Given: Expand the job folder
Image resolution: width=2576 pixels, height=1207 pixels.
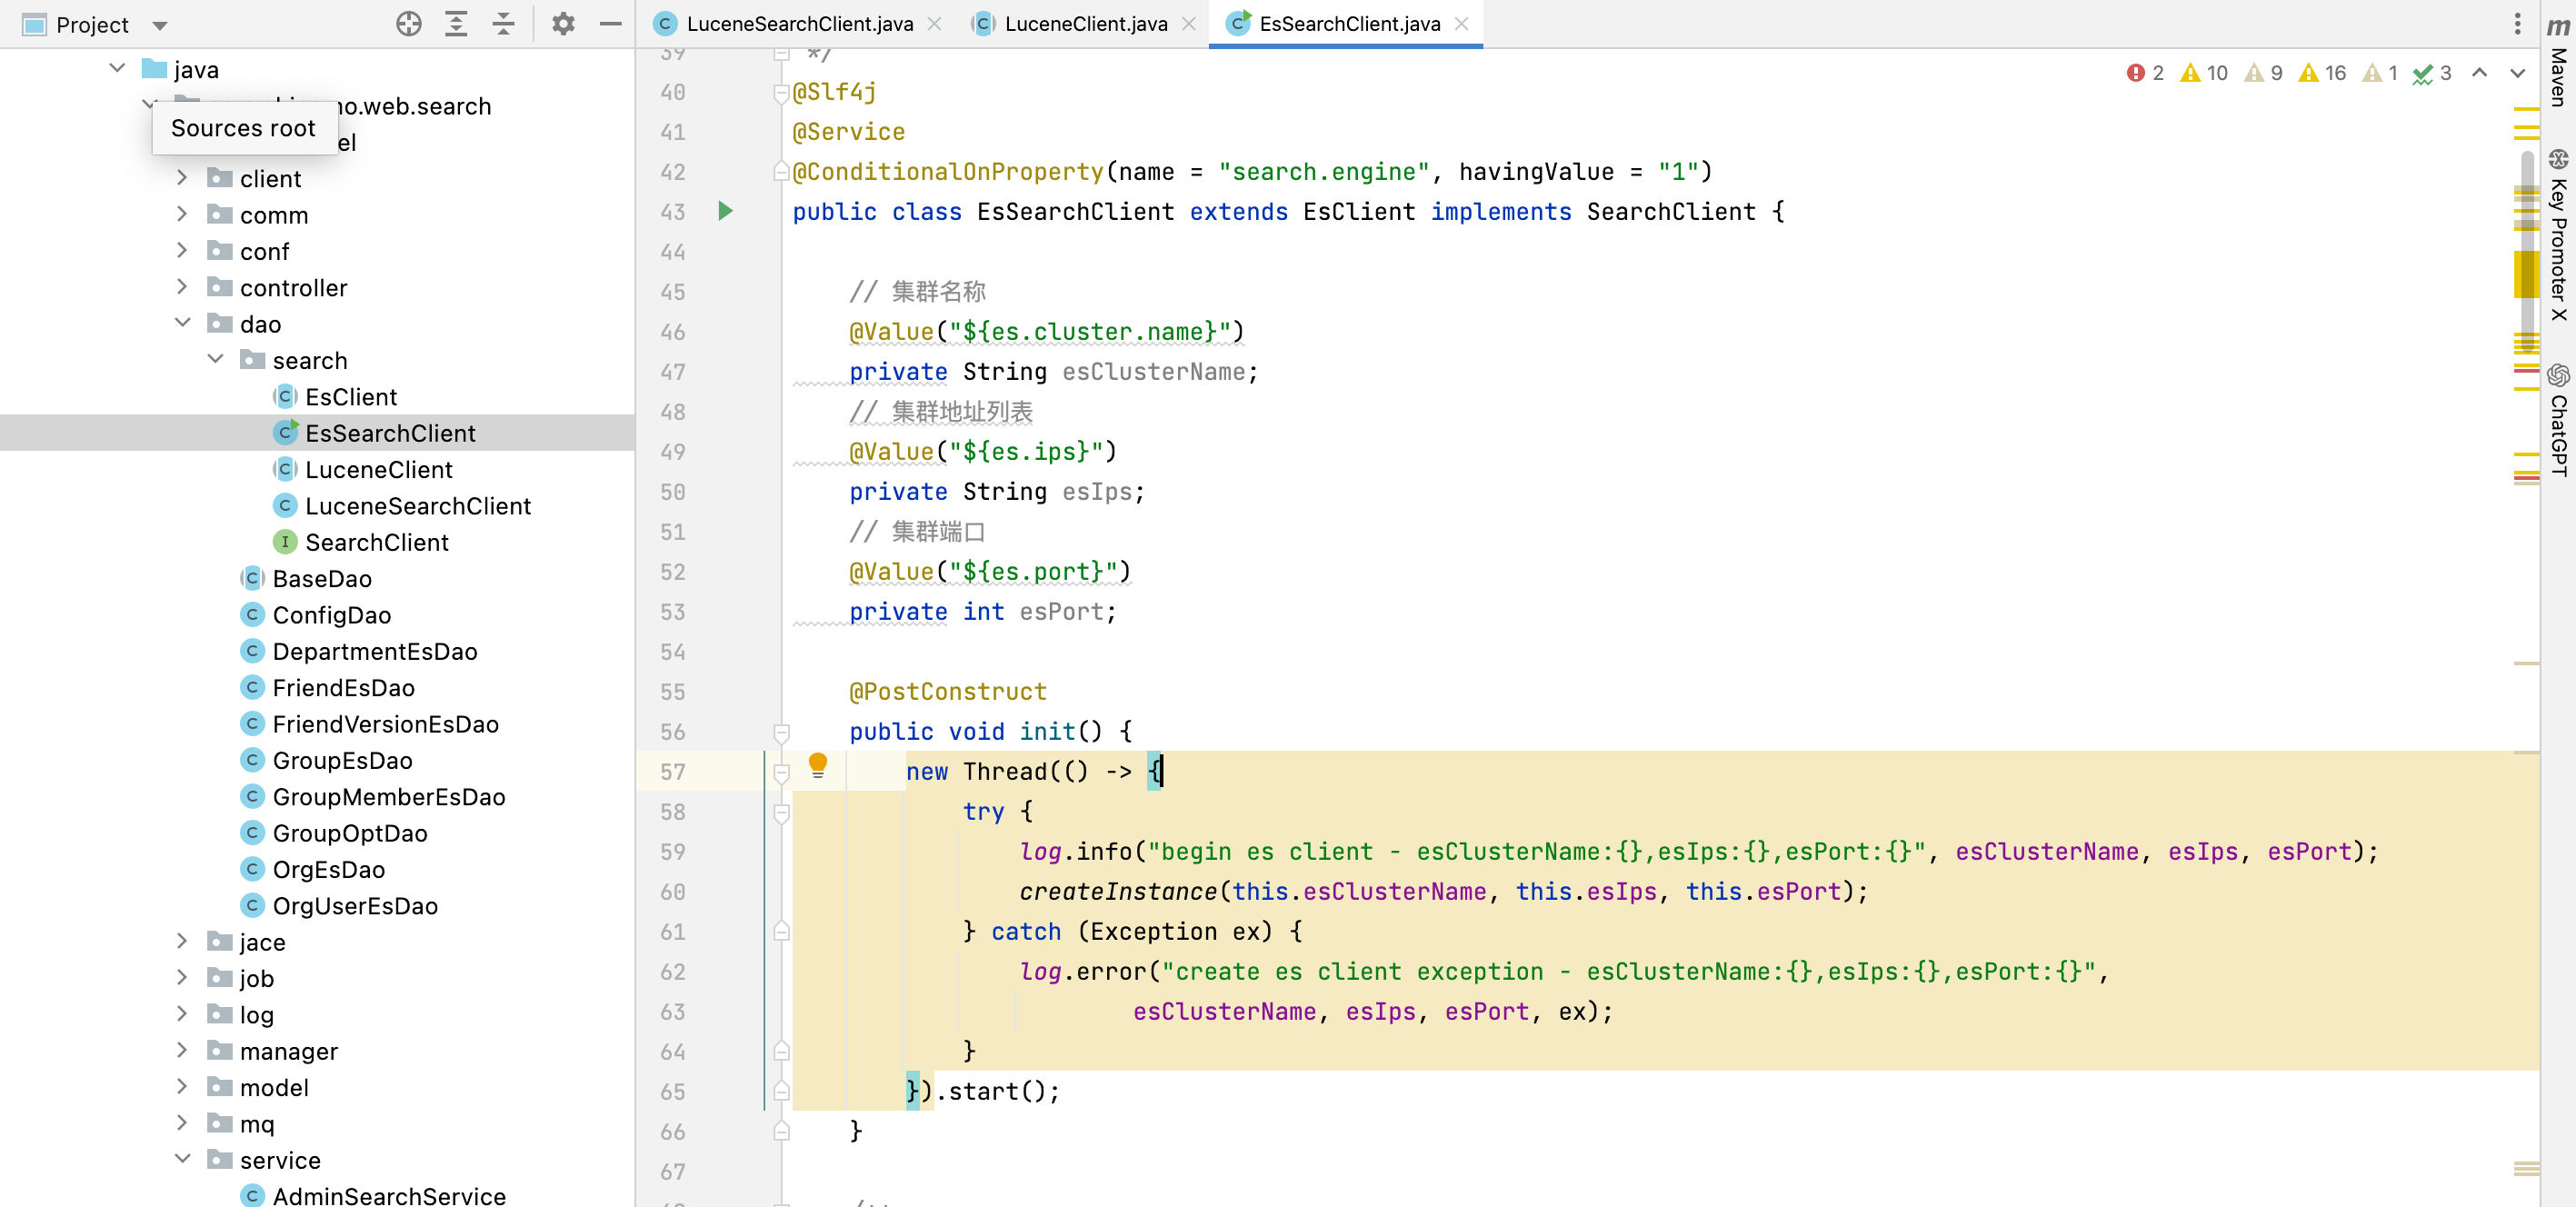Looking at the screenshot, I should 182,977.
